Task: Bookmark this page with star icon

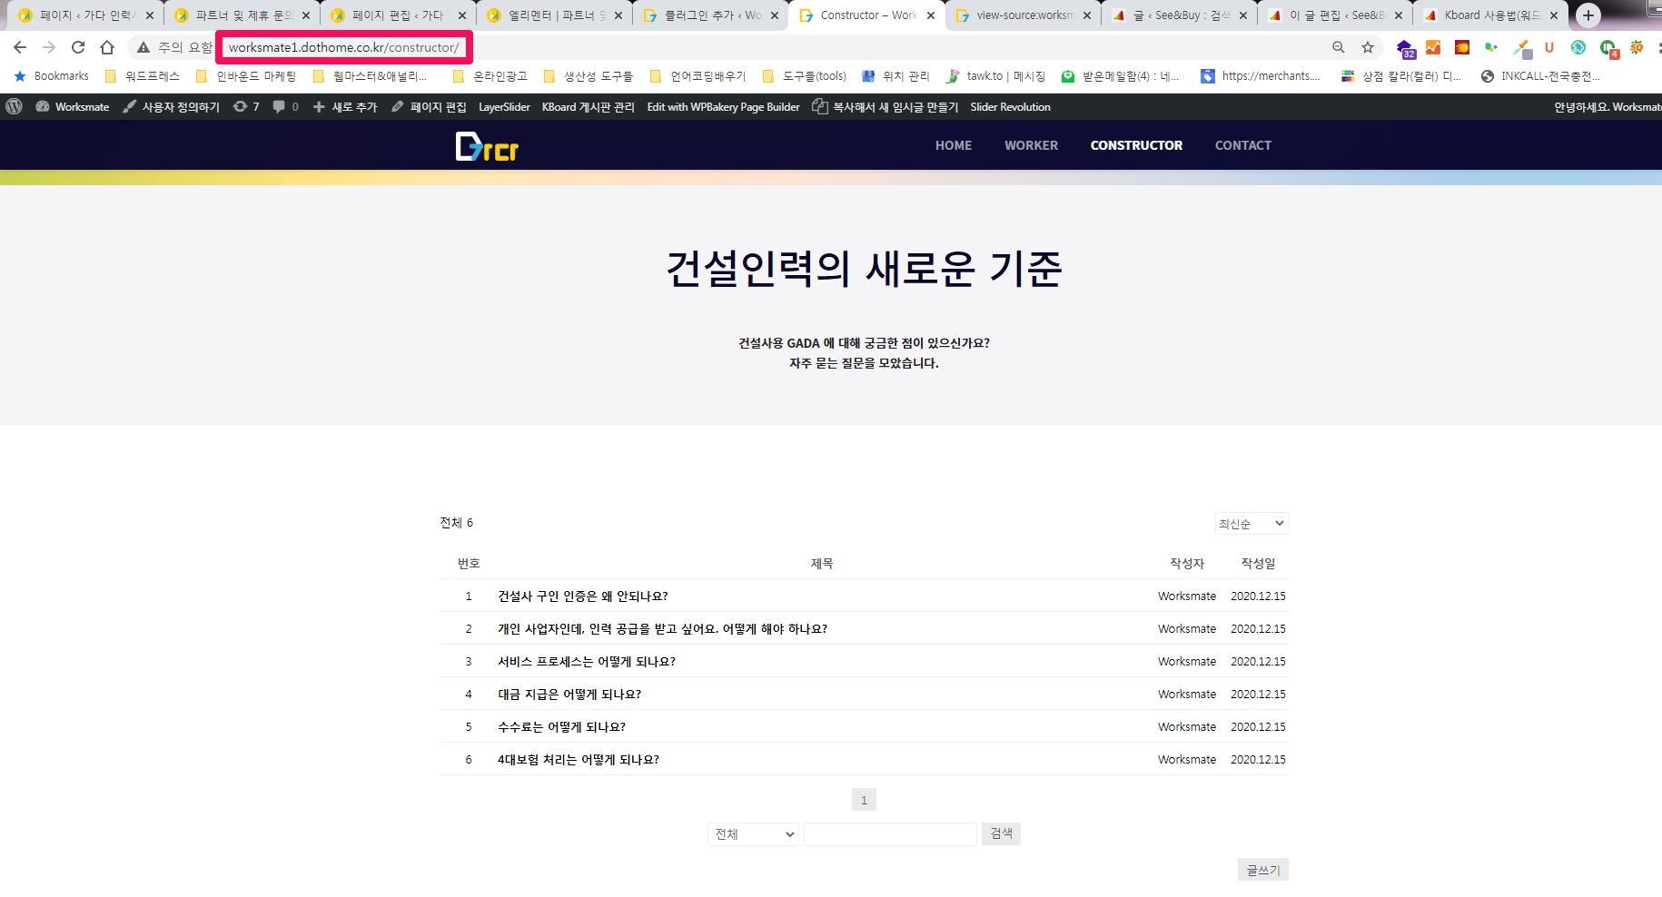Action: (x=1367, y=47)
